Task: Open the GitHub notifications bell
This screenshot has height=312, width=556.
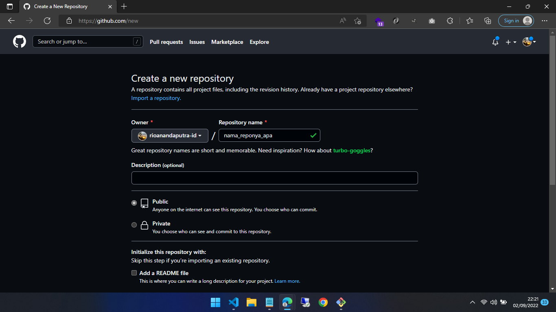Action: (x=495, y=42)
